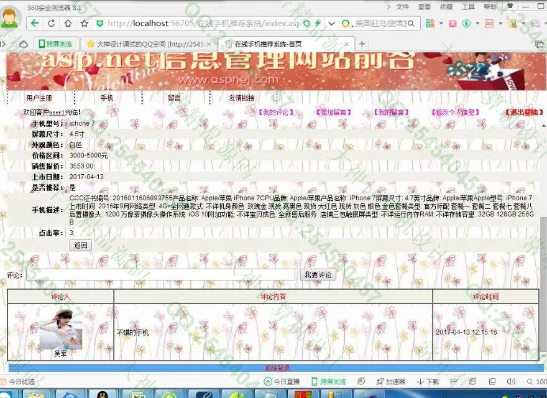Click the 我要评论 button

(x=318, y=275)
